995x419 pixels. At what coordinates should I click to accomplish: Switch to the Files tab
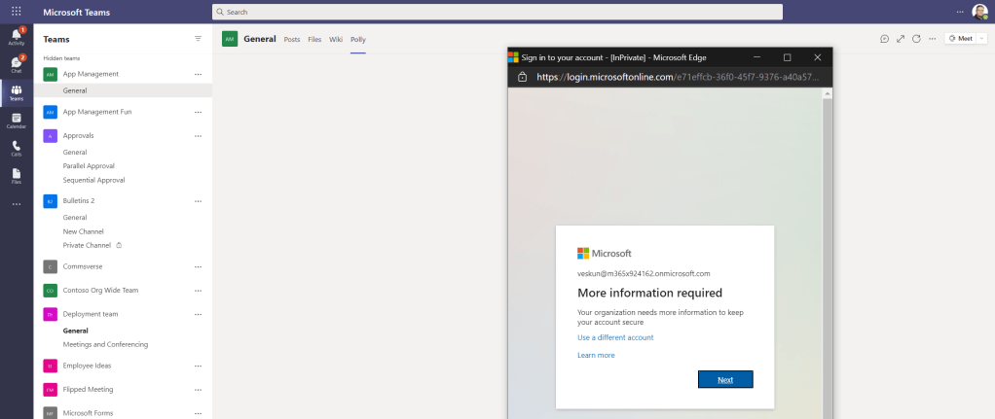[x=314, y=39]
